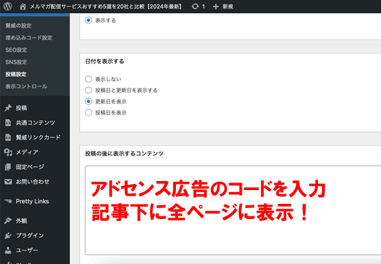Click the Pretty Links star icon
The height and width of the screenshot is (264, 381).
point(8,201)
